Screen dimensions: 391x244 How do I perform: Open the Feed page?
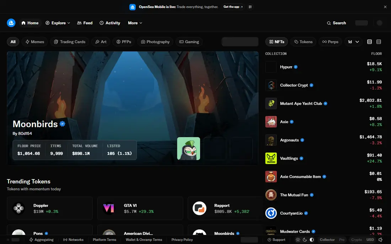click(x=85, y=23)
